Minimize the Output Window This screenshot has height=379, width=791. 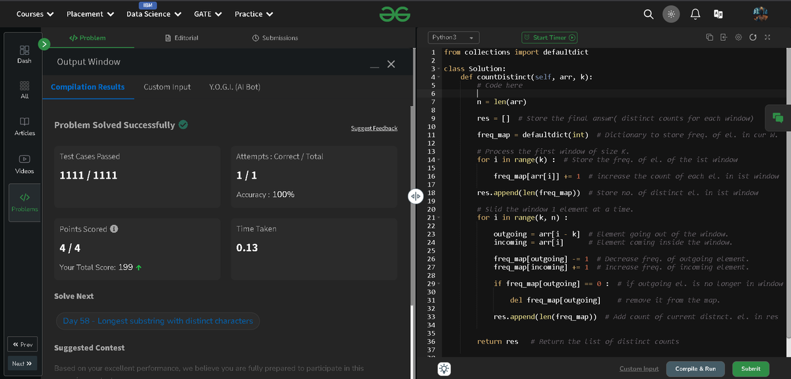point(374,66)
